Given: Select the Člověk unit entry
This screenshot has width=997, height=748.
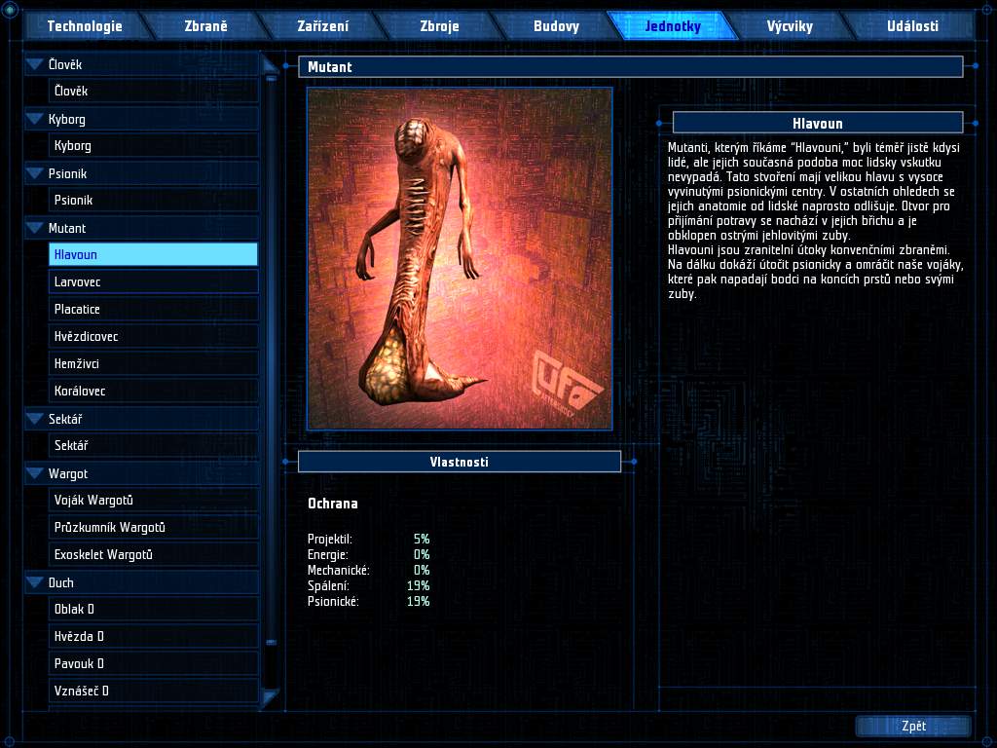Looking at the screenshot, I should pos(153,91).
